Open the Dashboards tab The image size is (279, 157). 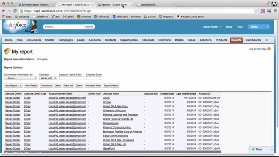coord(253,40)
